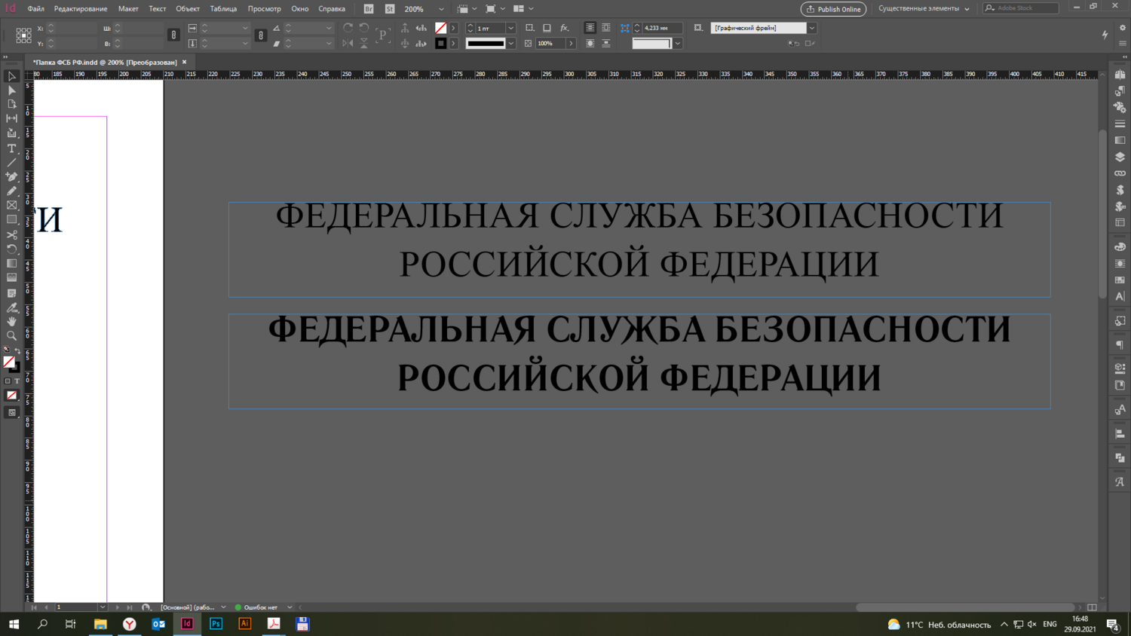Open the Макет menu
The width and height of the screenshot is (1131, 636).
pos(128,9)
